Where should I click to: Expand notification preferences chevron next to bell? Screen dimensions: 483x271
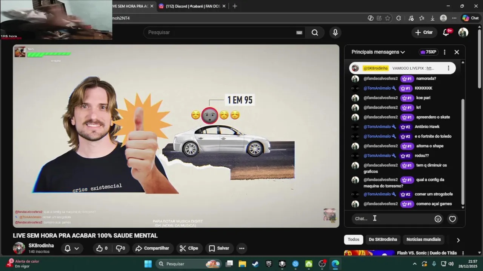point(77,248)
